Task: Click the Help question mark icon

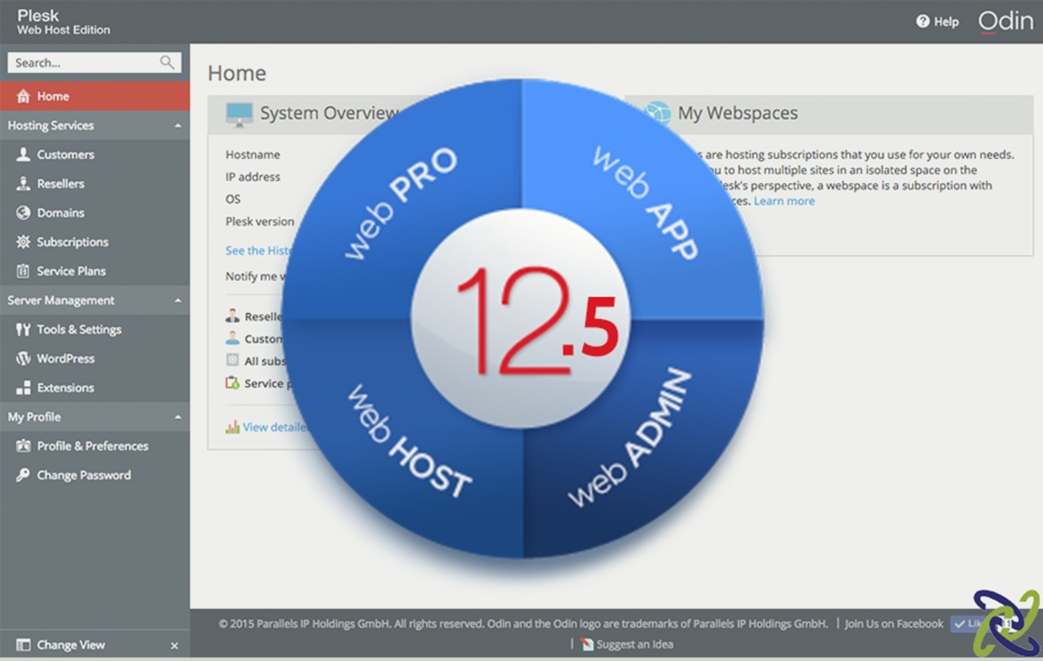Action: click(922, 22)
